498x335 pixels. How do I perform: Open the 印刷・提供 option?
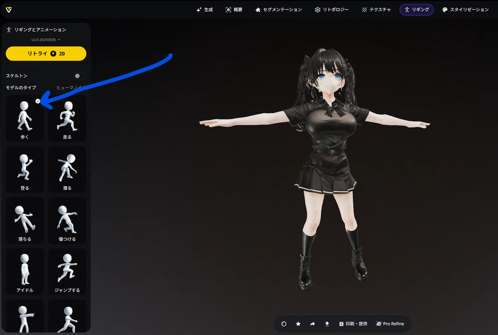point(353,324)
